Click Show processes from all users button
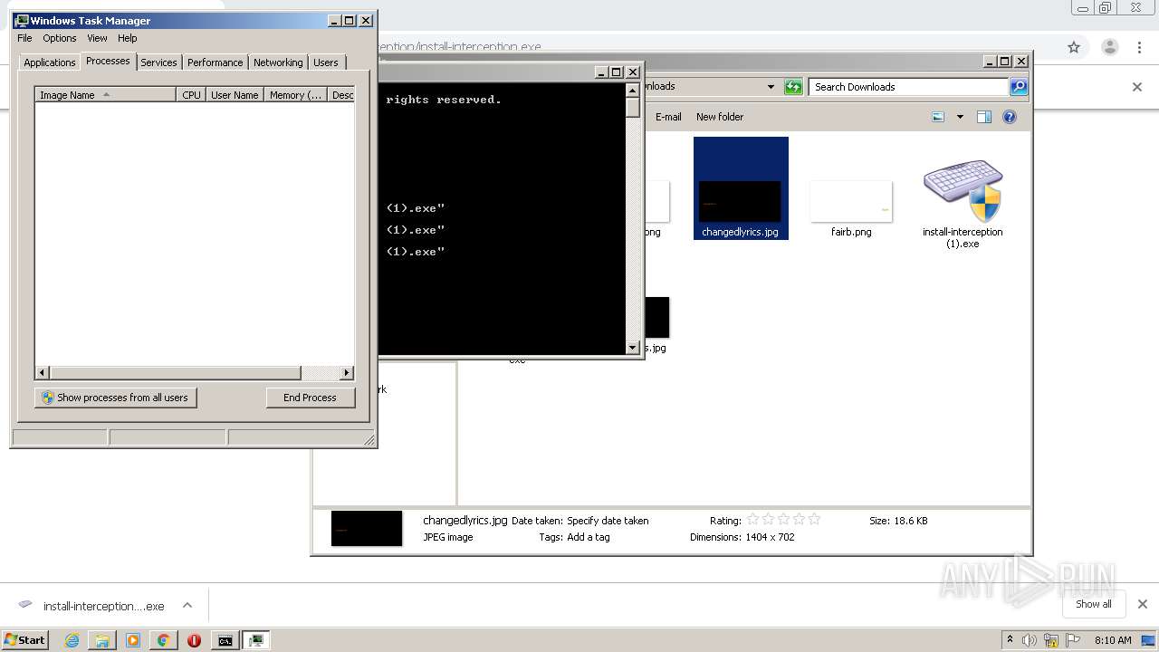The height and width of the screenshot is (652, 1159). click(x=116, y=398)
